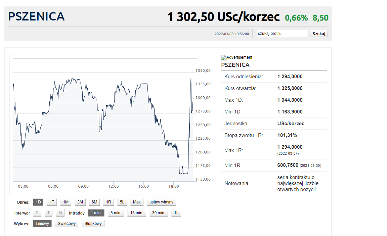Display the Max period range
The height and width of the screenshot is (236, 387).
coord(137,202)
